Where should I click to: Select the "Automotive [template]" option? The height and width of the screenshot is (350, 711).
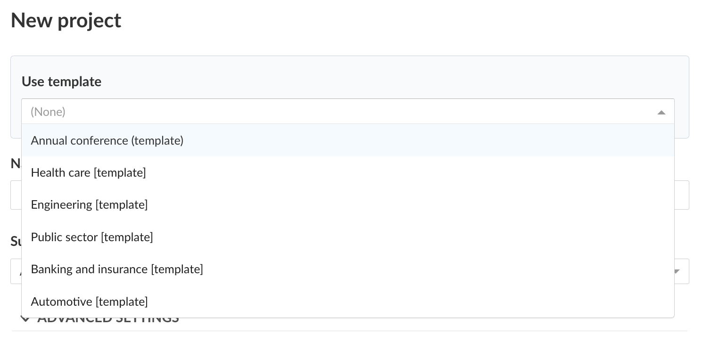(x=89, y=301)
